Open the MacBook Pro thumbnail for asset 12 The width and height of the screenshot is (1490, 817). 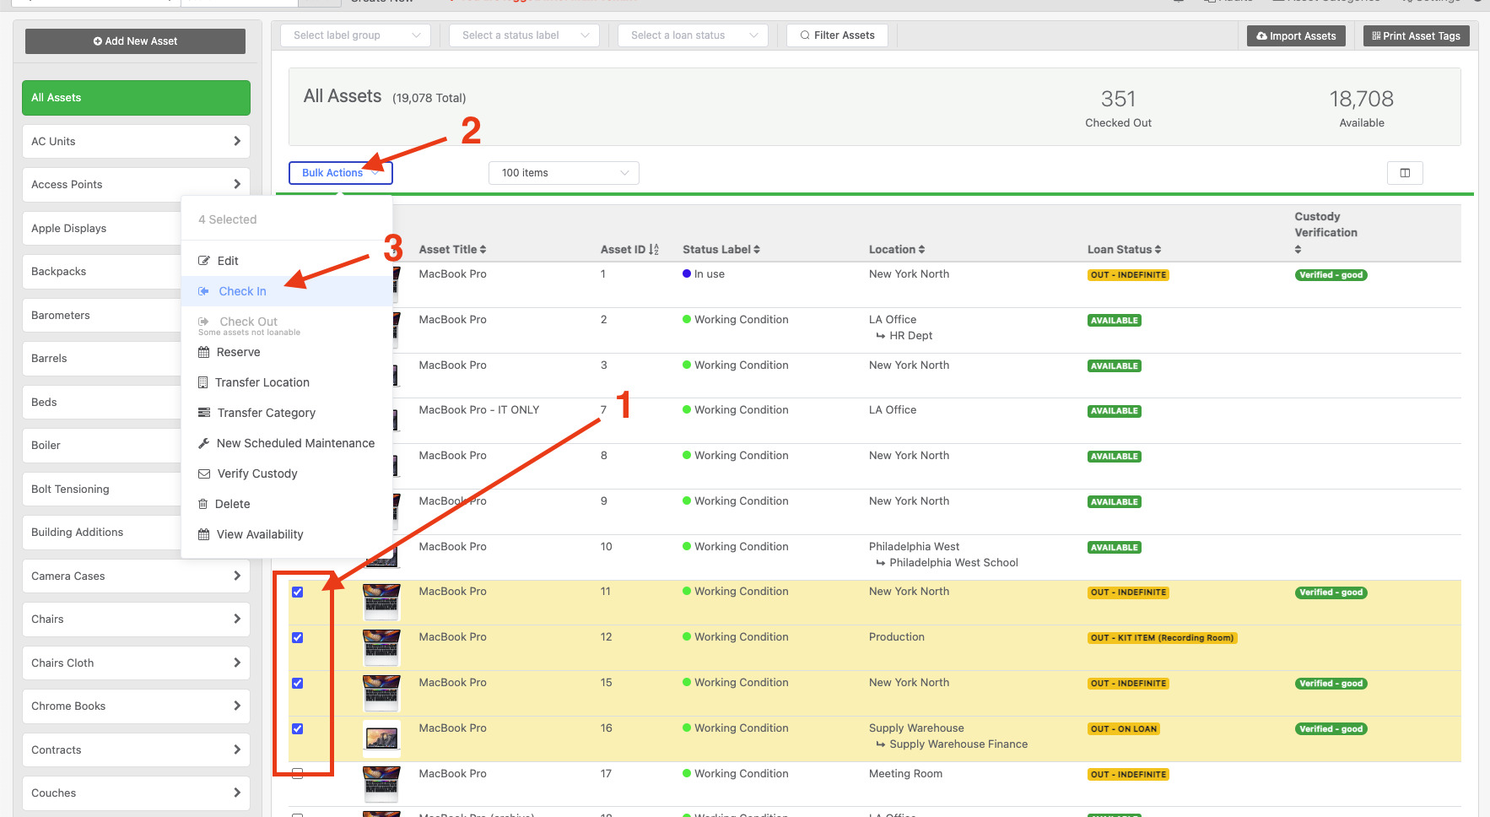coord(381,647)
